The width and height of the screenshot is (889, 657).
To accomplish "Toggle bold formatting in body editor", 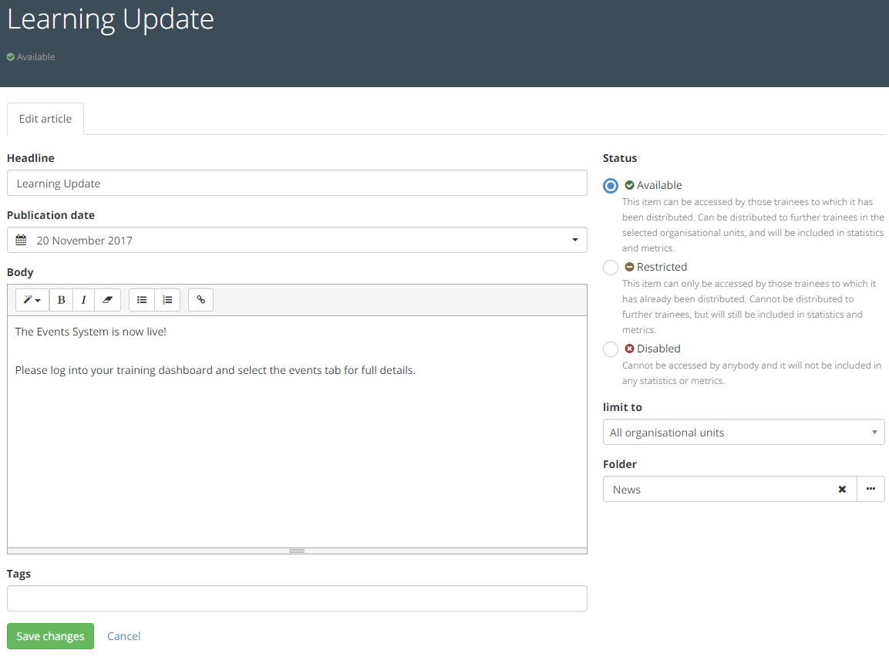I will [62, 300].
